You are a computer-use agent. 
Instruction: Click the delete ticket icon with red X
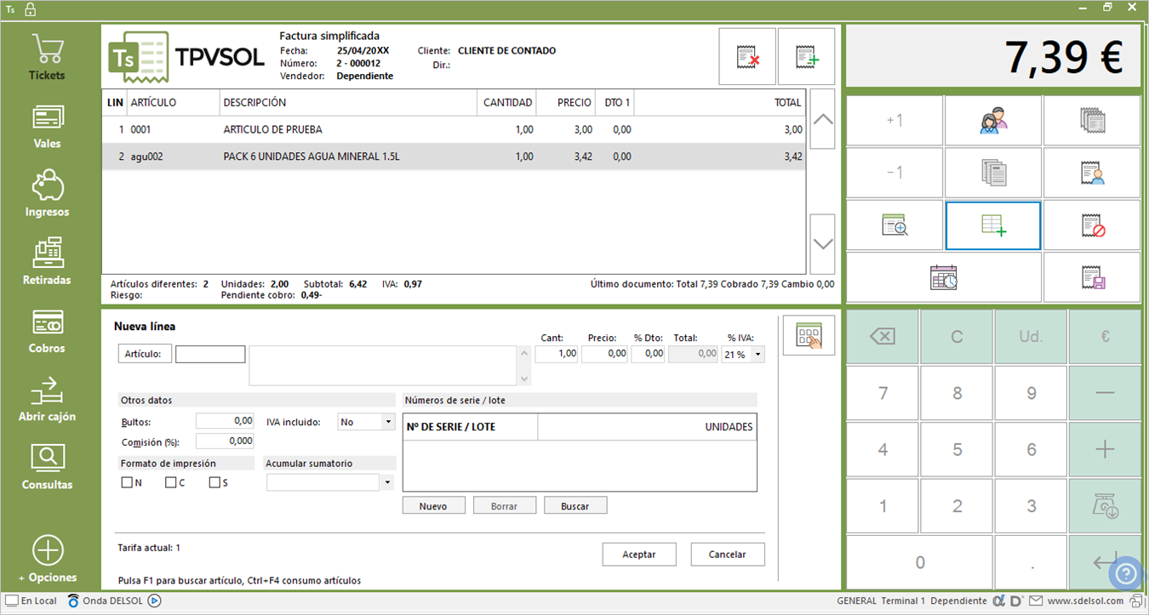pyautogui.click(x=747, y=56)
